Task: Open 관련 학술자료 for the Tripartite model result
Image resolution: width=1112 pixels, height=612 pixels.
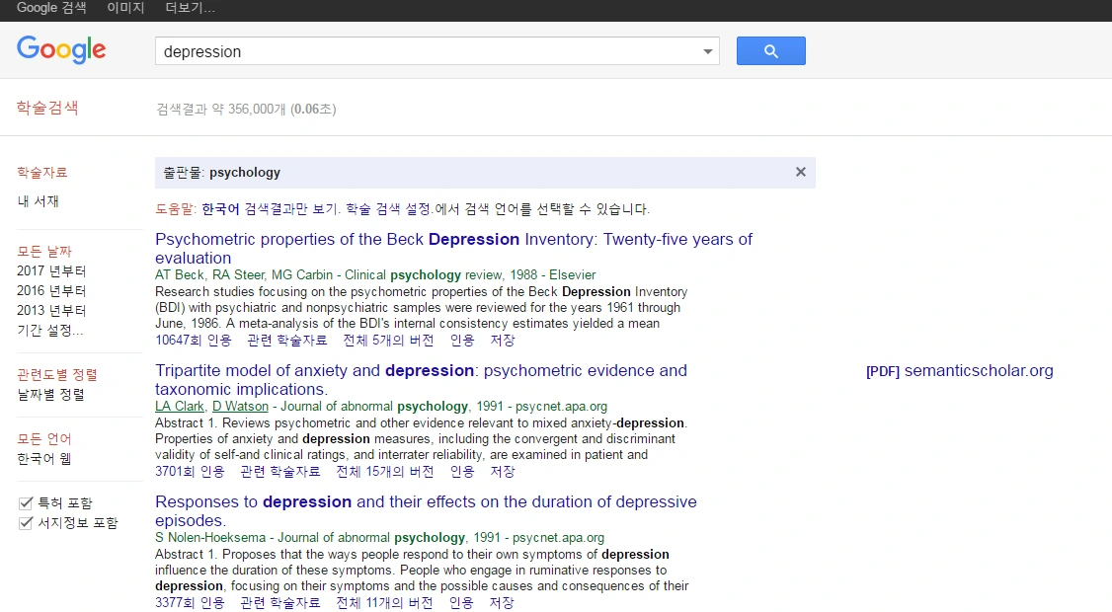Action: (x=280, y=472)
